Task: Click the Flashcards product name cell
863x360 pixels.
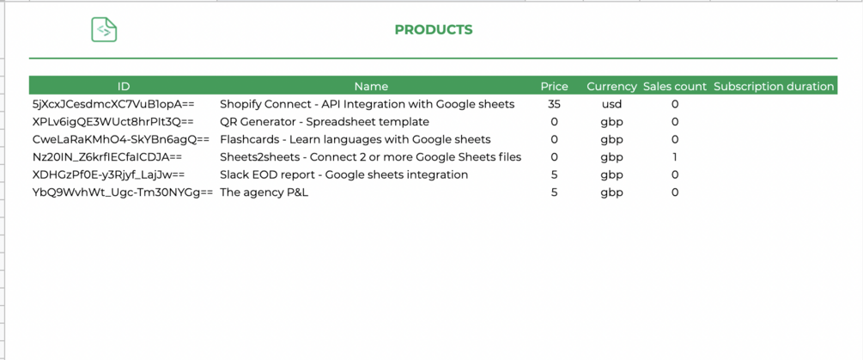Action: [356, 139]
